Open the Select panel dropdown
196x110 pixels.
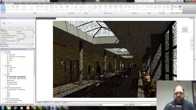pos(3,13)
